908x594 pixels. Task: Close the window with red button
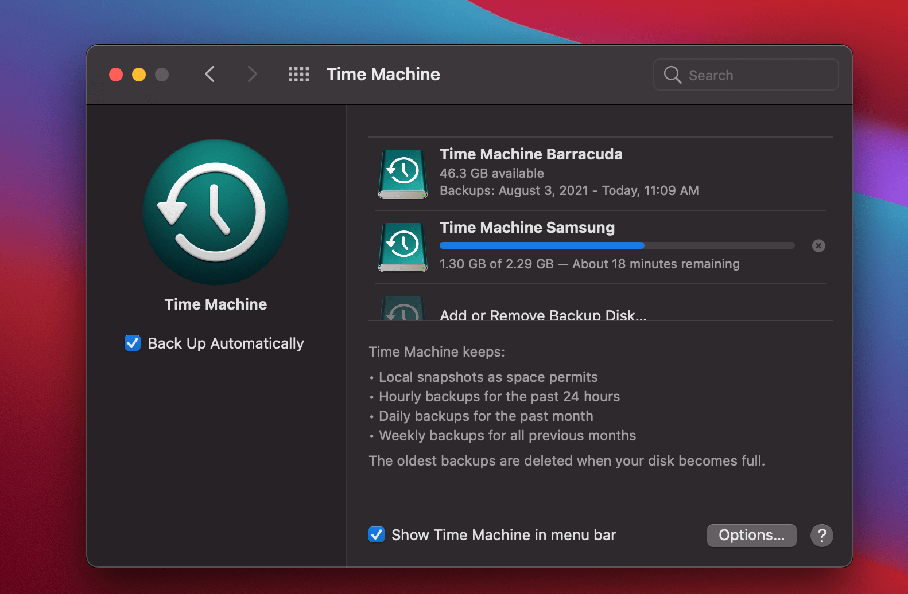(116, 75)
